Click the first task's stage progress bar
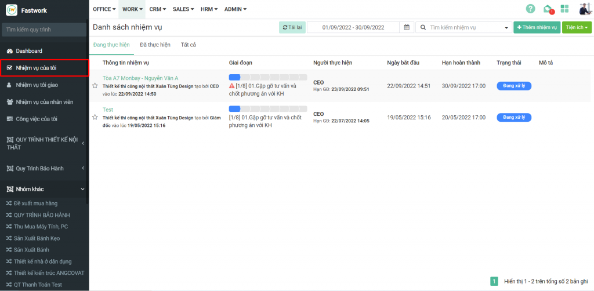This screenshot has width=594, height=291. click(267, 77)
